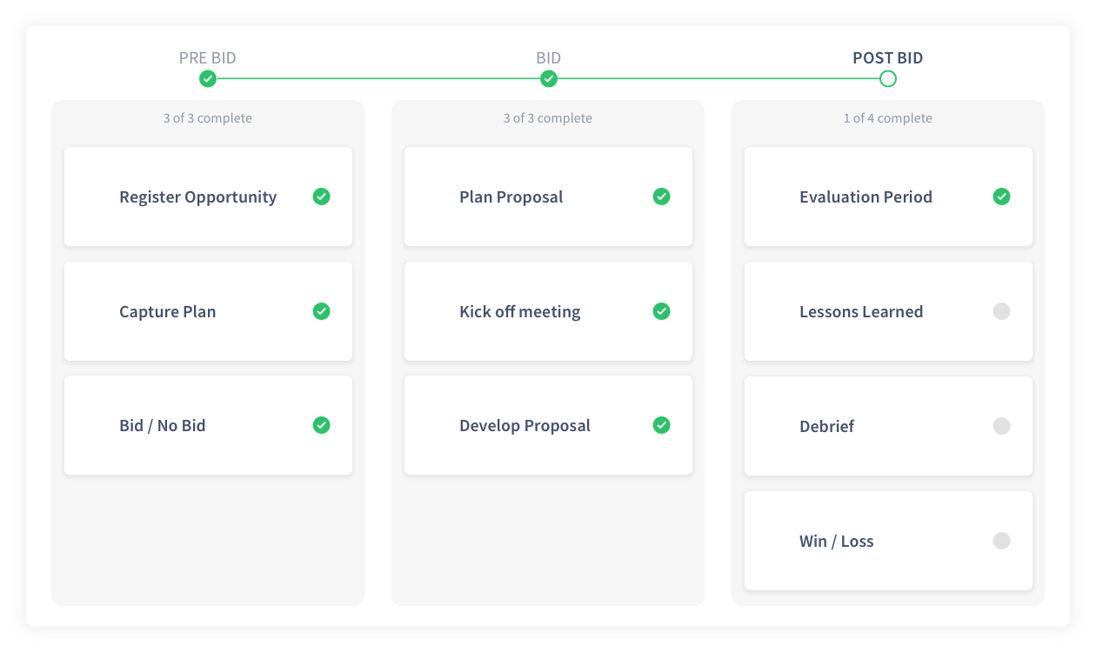Image resolution: width=1096 pixels, height=652 pixels.
Task: Click Capture Plan green check icon
Action: (x=322, y=311)
